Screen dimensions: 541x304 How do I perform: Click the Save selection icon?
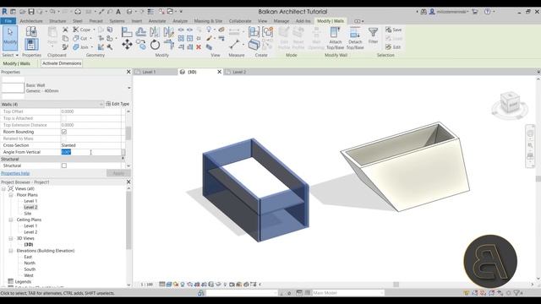(394, 30)
